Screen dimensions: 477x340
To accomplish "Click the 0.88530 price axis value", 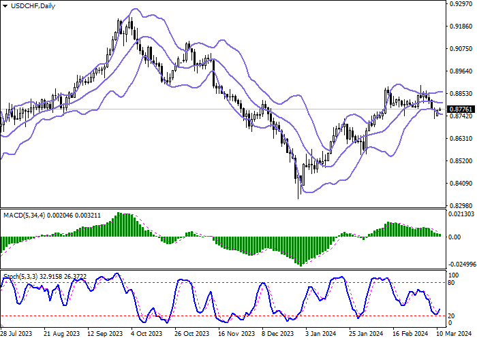I will (x=461, y=94).
